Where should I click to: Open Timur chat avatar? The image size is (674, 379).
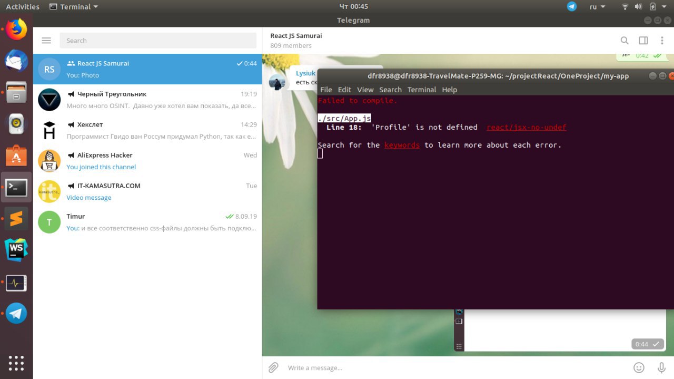tap(49, 222)
